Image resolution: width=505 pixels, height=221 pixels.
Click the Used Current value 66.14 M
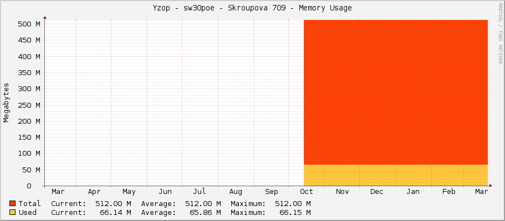(115, 212)
